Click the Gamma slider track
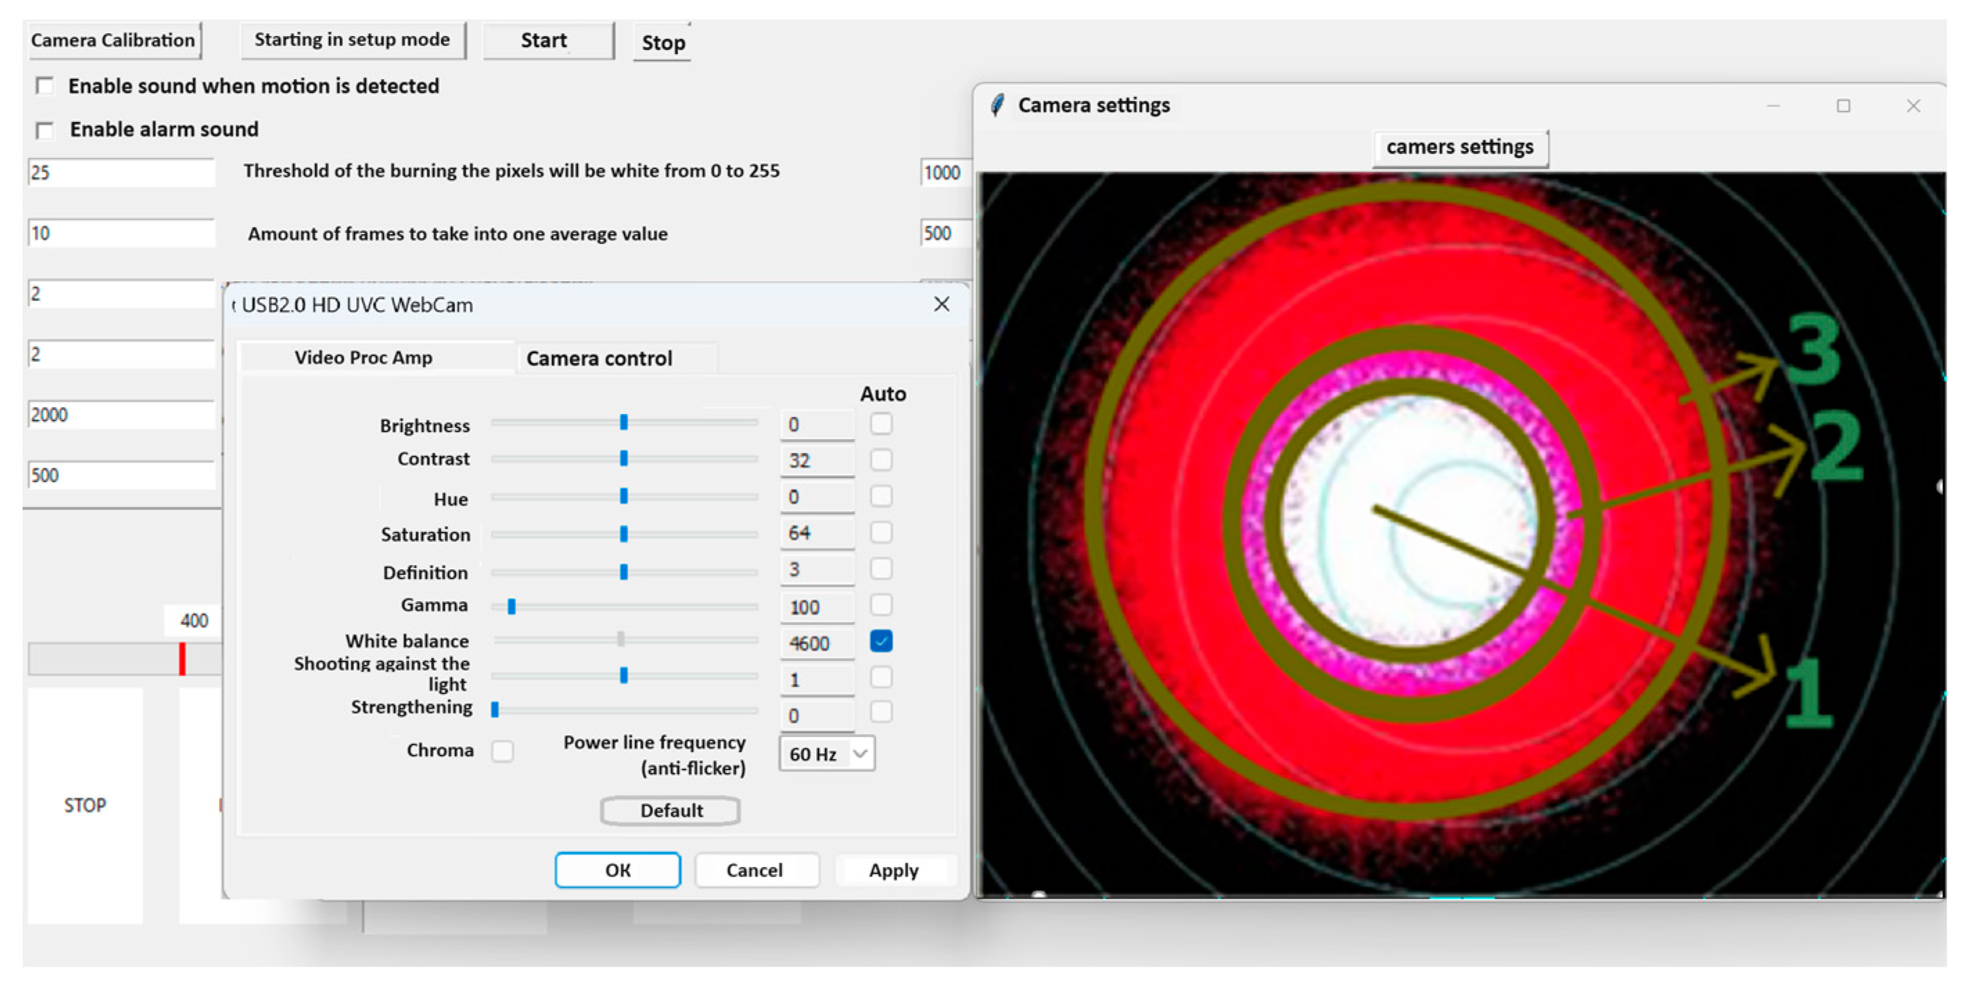Viewport: 1961px width, 984px height. 624,607
